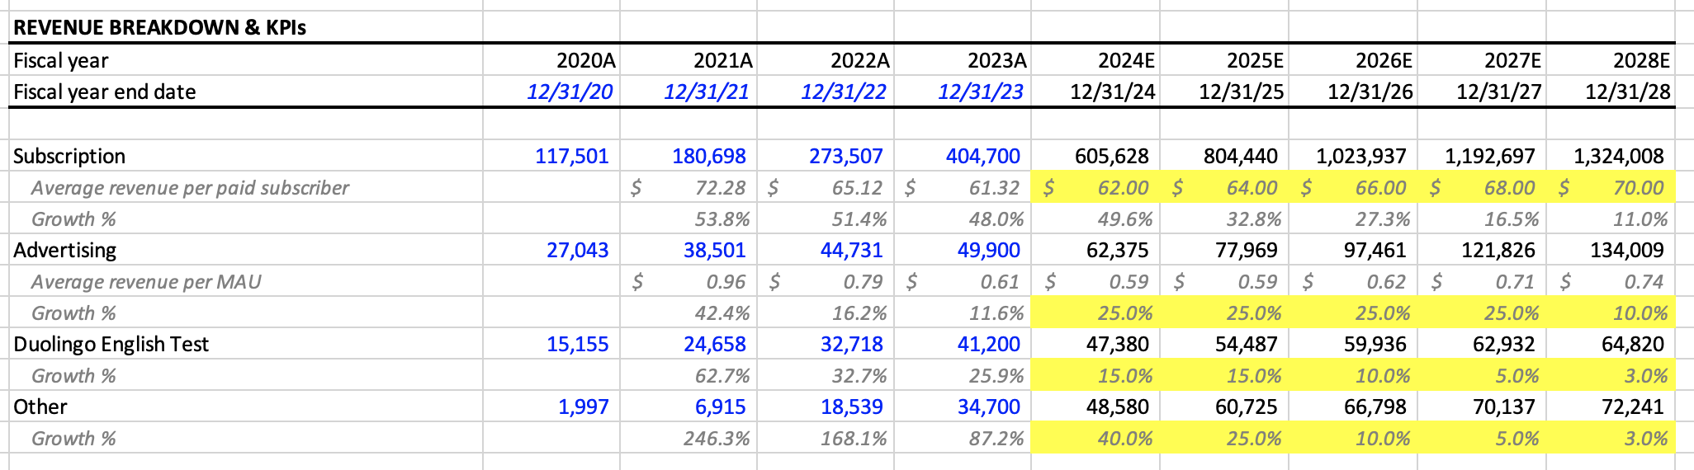Select the 72.28 revenue per subscriber cell
This screenshot has width=1694, height=470.
tap(688, 187)
